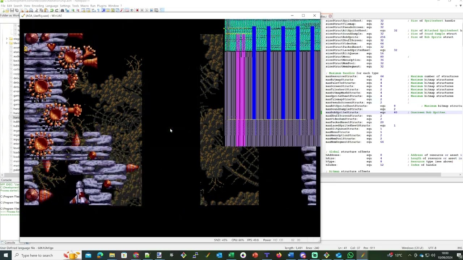
Task: Click the Undo arrow in Notepad++ toolbar
Action: (52, 10)
